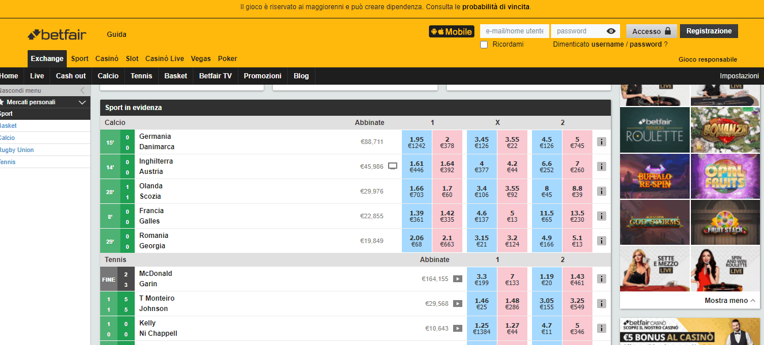Screen dimensions: 764x345
Task: Open Opal Fruits game thumbnail
Action: [x=725, y=176]
